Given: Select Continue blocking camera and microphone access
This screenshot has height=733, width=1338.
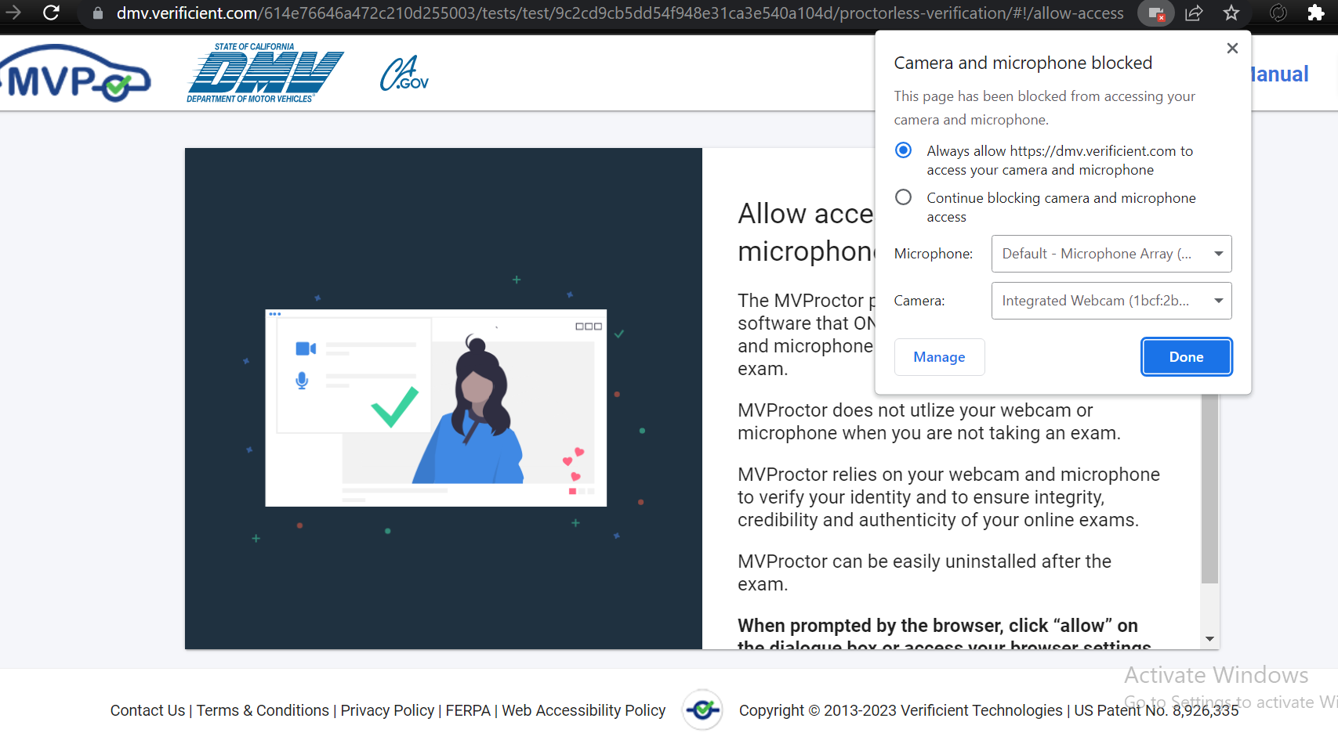Looking at the screenshot, I should click(x=904, y=197).
